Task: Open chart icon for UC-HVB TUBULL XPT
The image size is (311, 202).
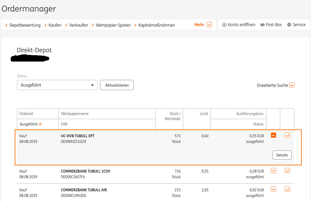Action: tap(287, 135)
